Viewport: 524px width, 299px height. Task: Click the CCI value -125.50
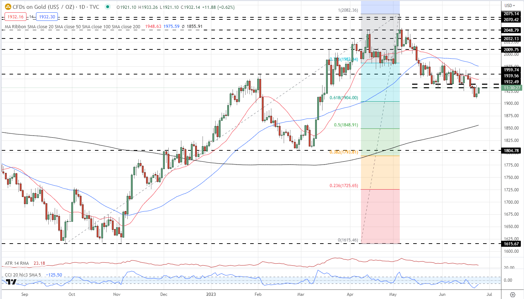click(54, 275)
